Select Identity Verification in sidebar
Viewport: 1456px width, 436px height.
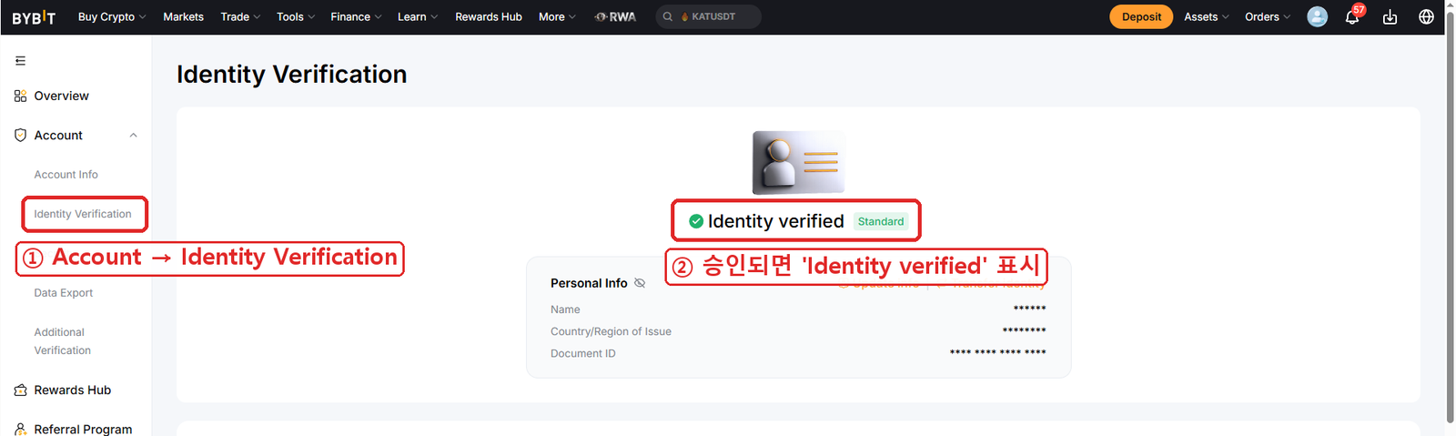coord(83,214)
